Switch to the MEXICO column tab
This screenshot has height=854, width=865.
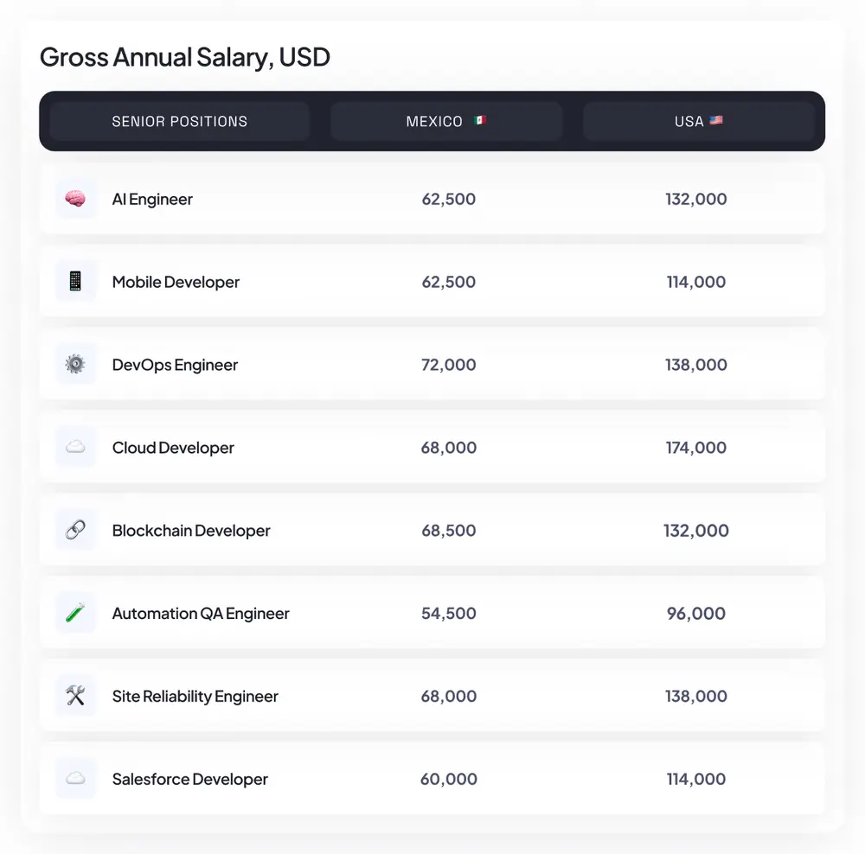(x=446, y=121)
